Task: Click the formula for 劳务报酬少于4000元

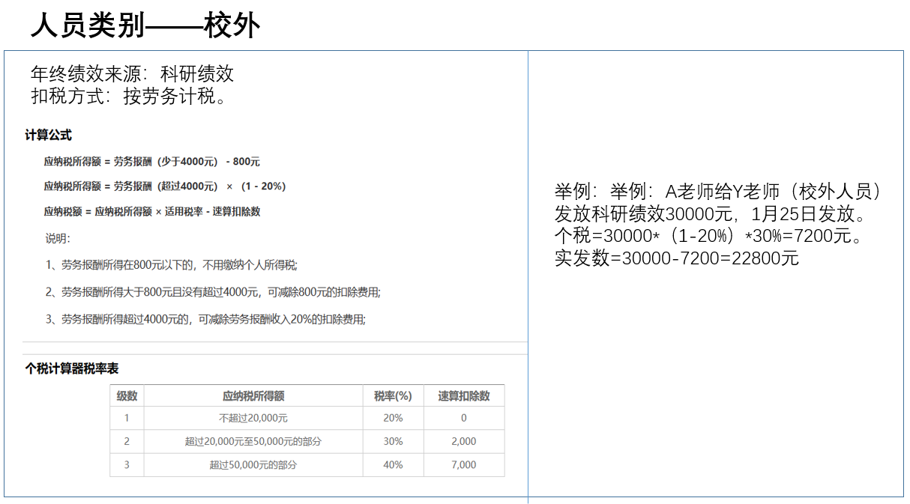Action: [x=151, y=162]
